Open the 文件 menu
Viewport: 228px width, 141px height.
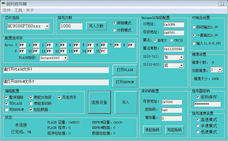7,10
